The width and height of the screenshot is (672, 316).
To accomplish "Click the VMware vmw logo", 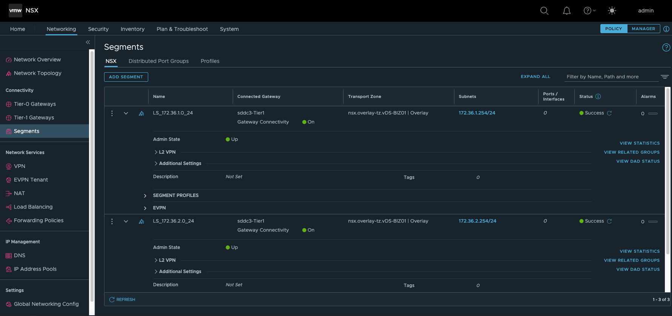I will (x=15, y=11).
